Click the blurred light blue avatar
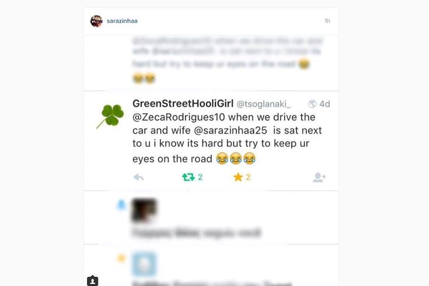429x286 pixels. click(x=144, y=263)
